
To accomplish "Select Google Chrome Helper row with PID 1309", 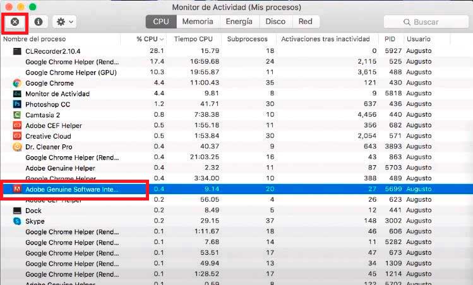I will pos(236,264).
